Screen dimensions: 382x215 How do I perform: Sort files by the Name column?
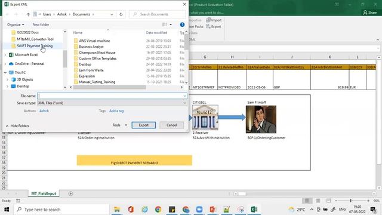[x=78, y=32]
